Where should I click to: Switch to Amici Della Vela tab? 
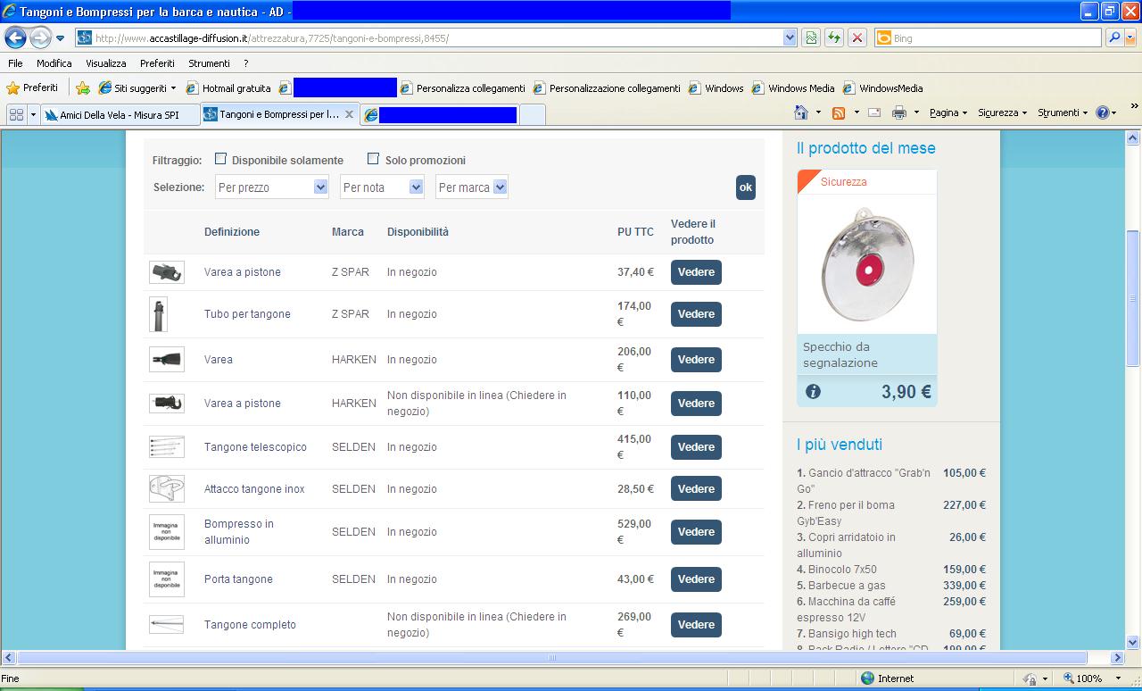[x=120, y=114]
